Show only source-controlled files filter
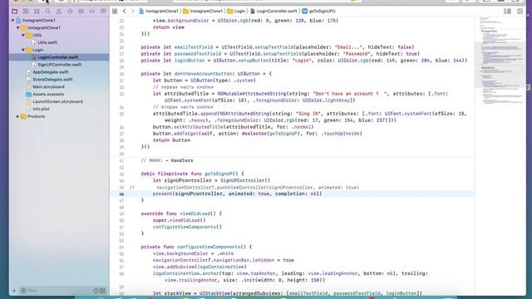Image resolution: width=532 pixels, height=299 pixels. (102, 291)
